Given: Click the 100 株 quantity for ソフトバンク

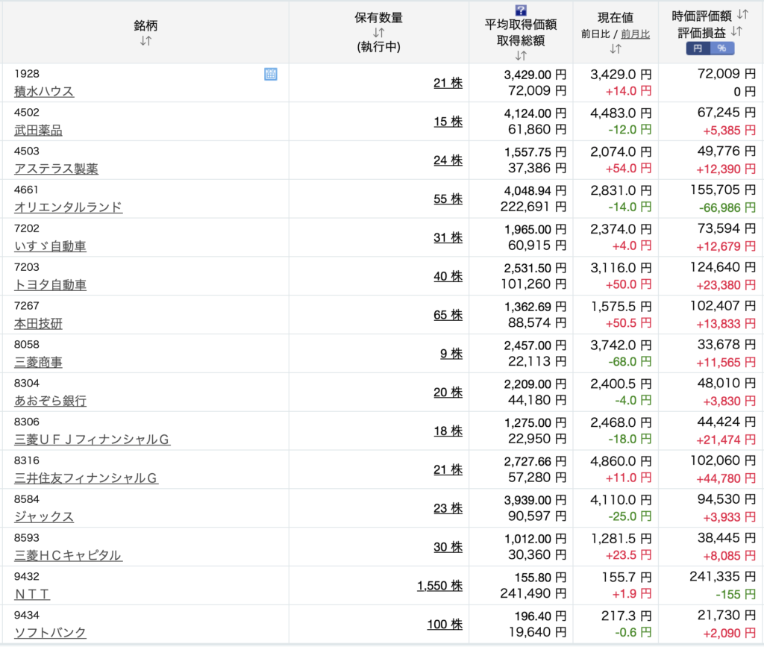Looking at the screenshot, I should click(445, 625).
